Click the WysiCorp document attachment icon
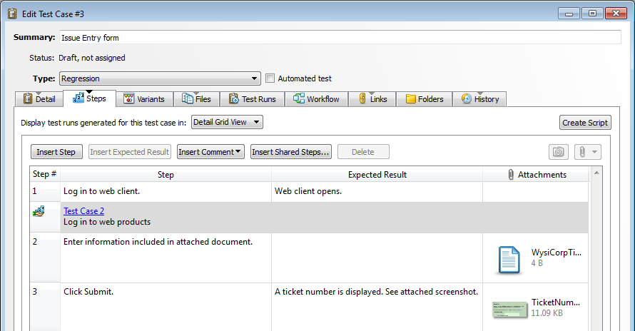This screenshot has height=331, width=635. click(509, 260)
